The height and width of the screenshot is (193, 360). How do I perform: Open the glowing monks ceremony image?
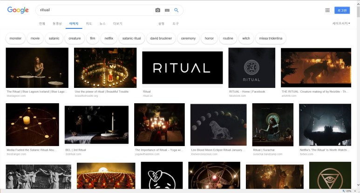coord(106,176)
